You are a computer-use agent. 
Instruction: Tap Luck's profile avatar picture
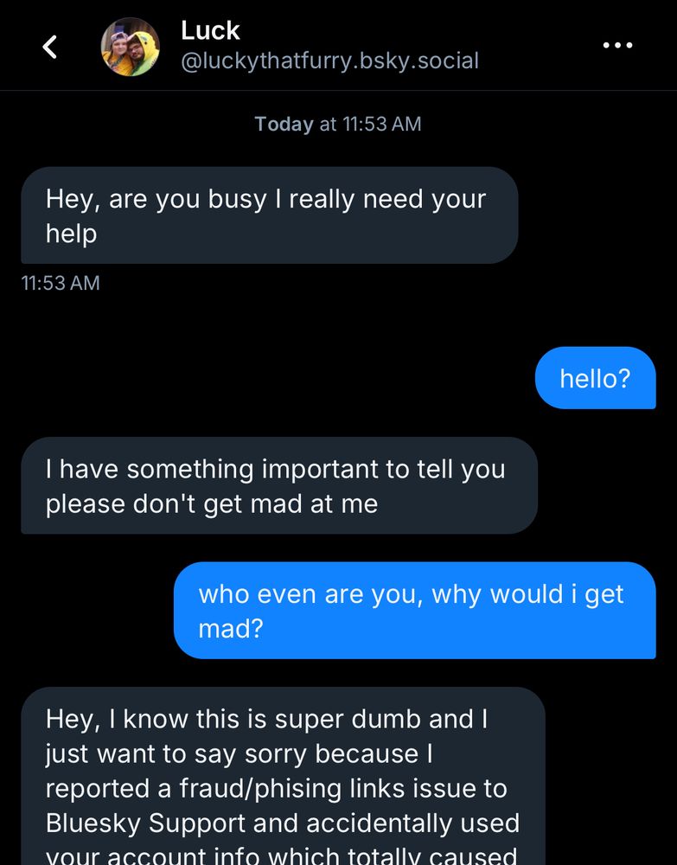(x=131, y=47)
